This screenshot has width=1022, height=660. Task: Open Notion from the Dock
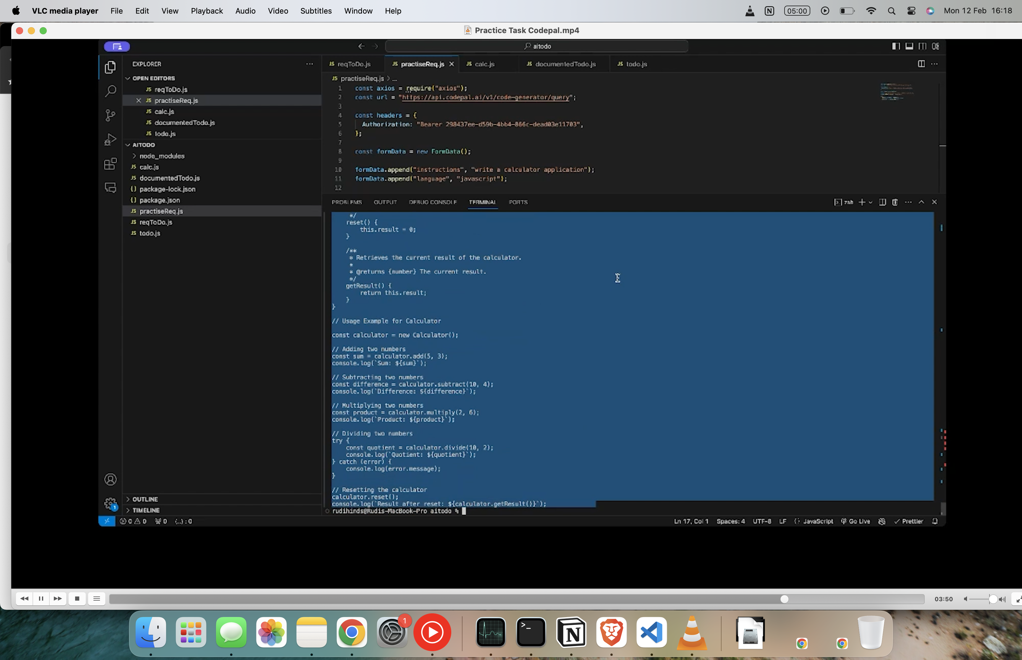571,633
